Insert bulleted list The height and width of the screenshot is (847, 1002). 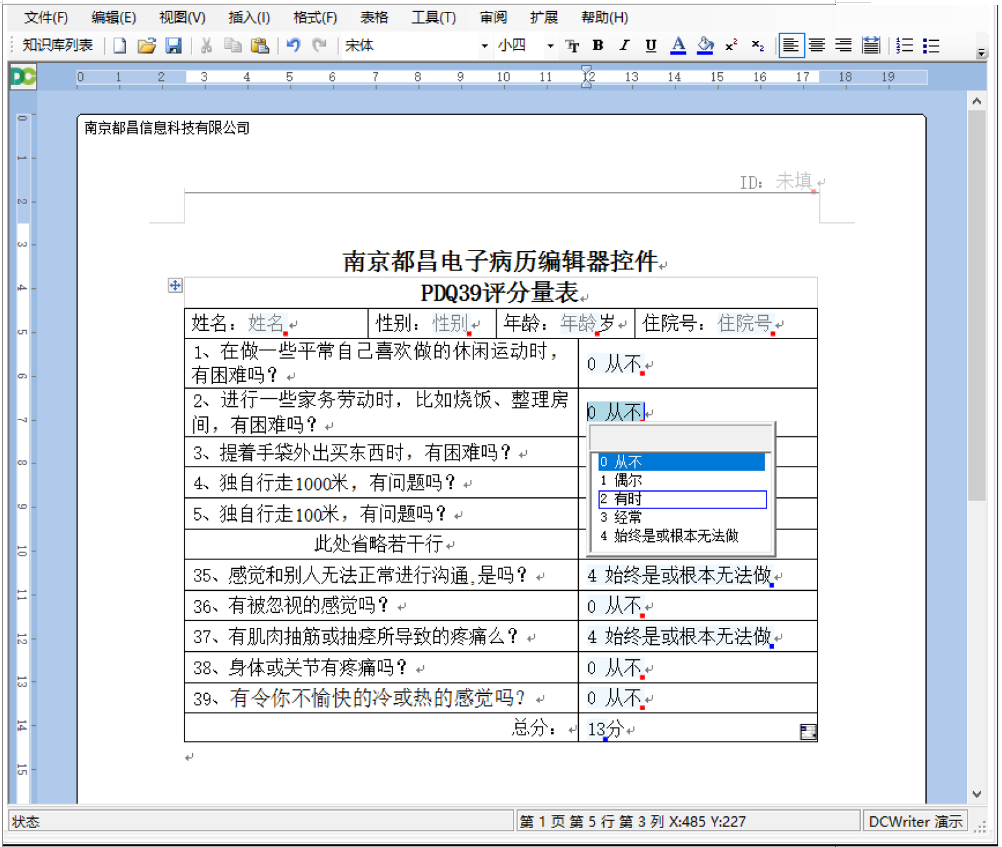[931, 46]
